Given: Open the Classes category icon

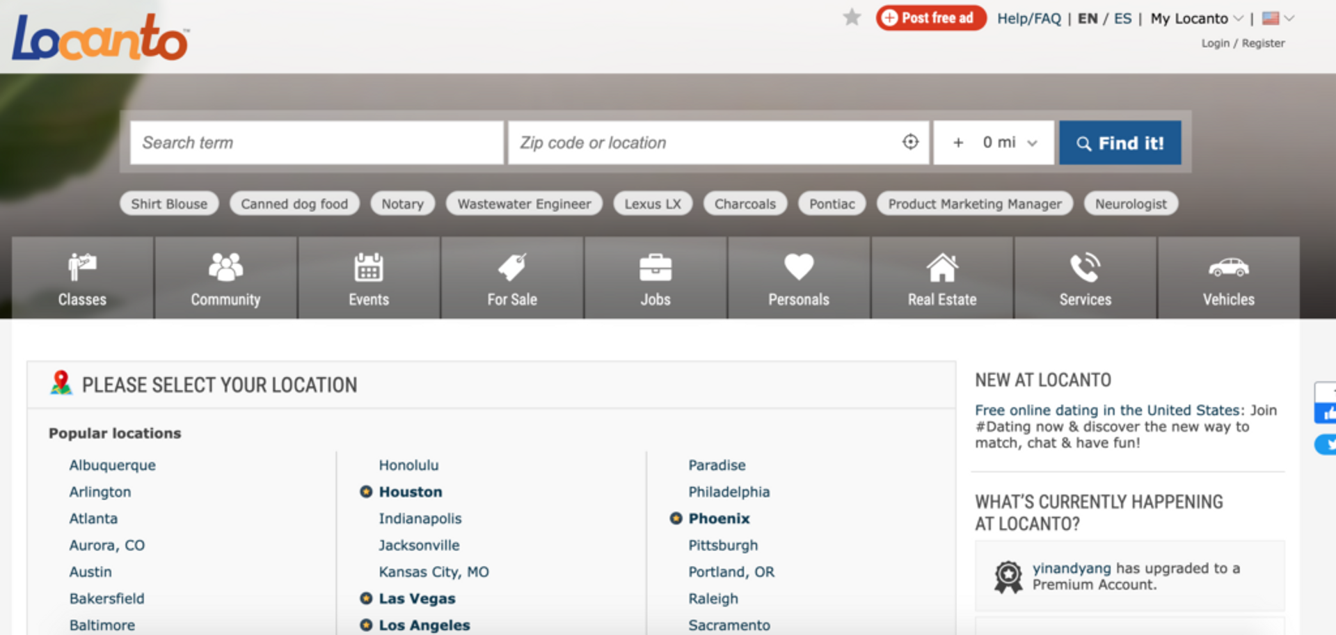Looking at the screenshot, I should point(82,268).
